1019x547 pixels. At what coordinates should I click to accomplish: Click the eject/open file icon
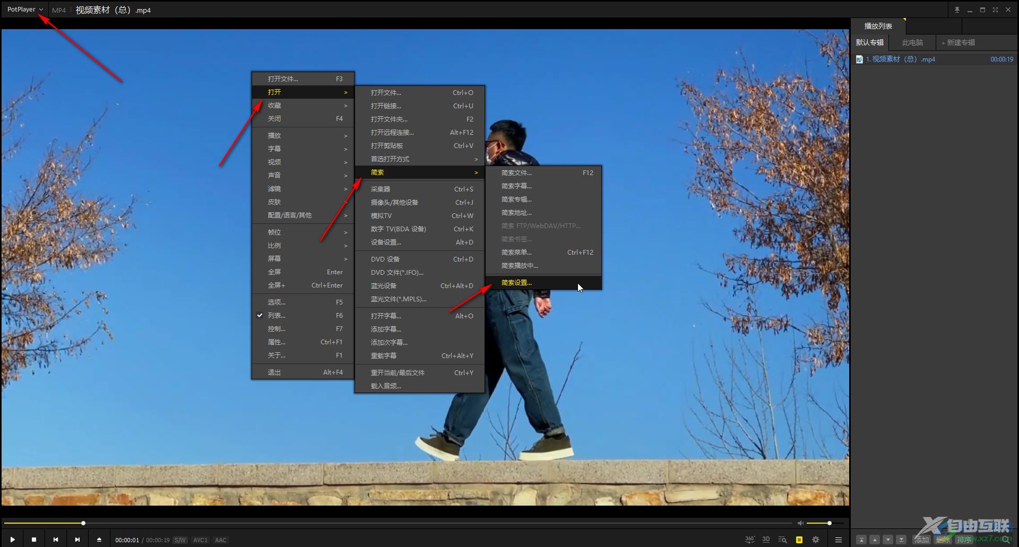pyautogui.click(x=99, y=540)
